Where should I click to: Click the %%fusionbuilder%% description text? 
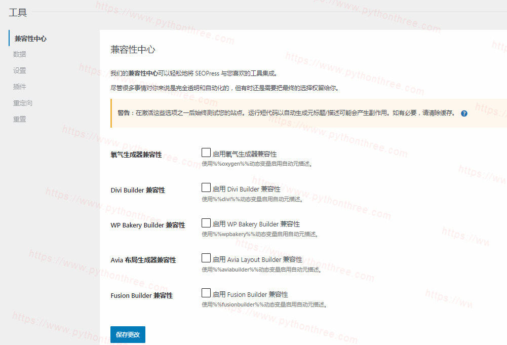265,304
